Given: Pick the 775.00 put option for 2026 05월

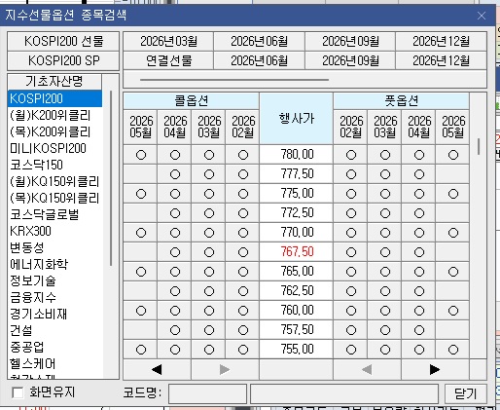Looking at the screenshot, I should 453,194.
